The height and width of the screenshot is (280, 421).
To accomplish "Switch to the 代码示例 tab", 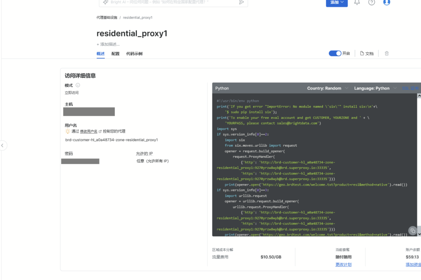I will click(134, 54).
